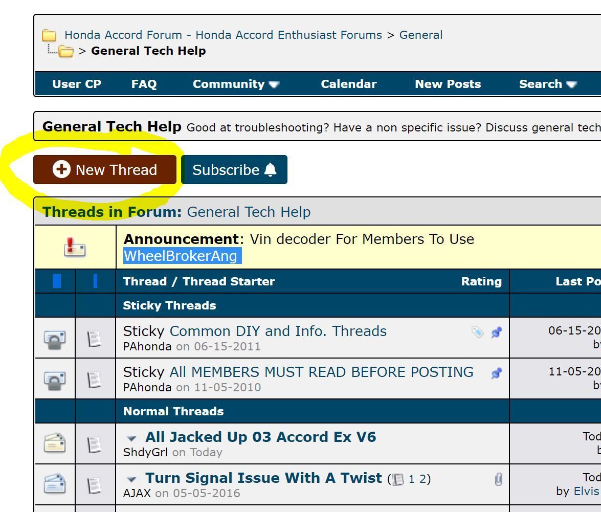Expand arrow before Turn Signal Issue thread
The height and width of the screenshot is (512, 601).
(132, 479)
